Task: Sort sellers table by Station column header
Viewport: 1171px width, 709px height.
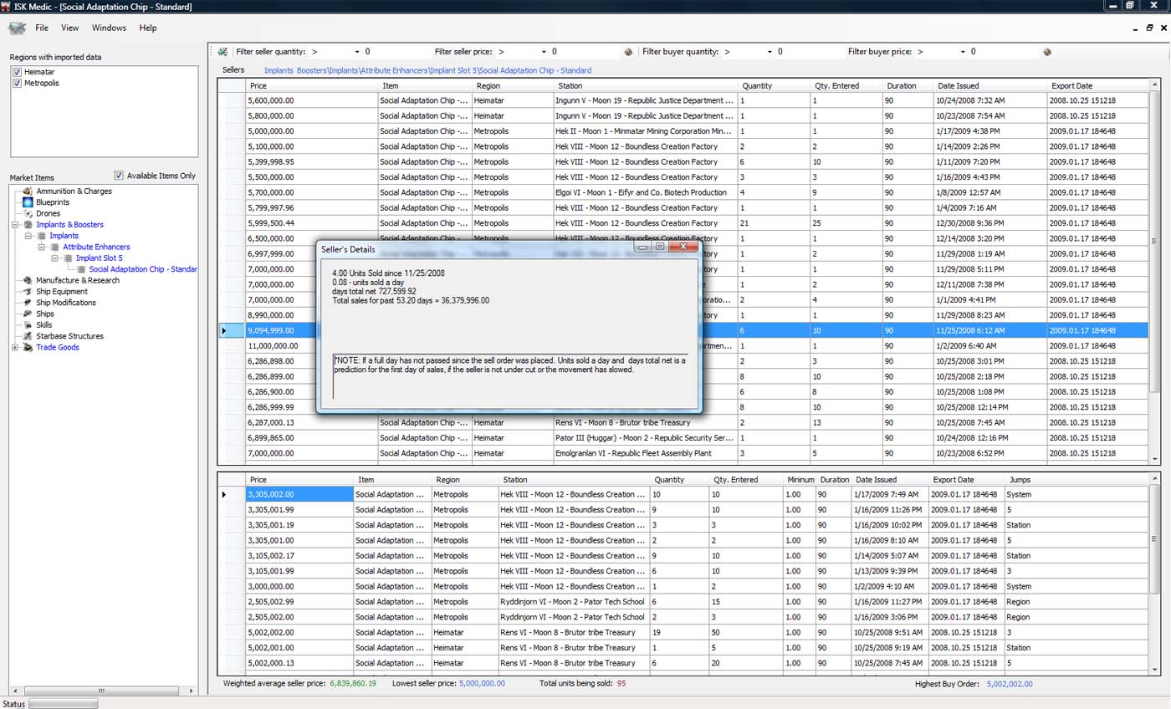Action: 646,86
